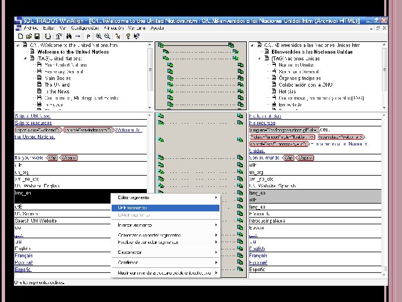The width and height of the screenshot is (402, 302).
Task: Select Bienvenidos a las Naciones Unidas tree item
Action: tap(312, 51)
